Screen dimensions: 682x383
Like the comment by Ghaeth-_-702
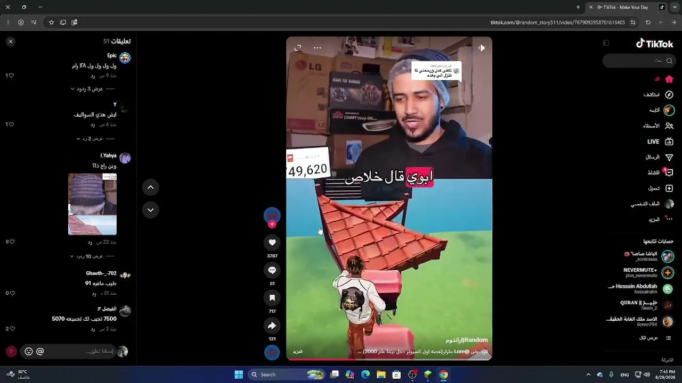coord(11,293)
